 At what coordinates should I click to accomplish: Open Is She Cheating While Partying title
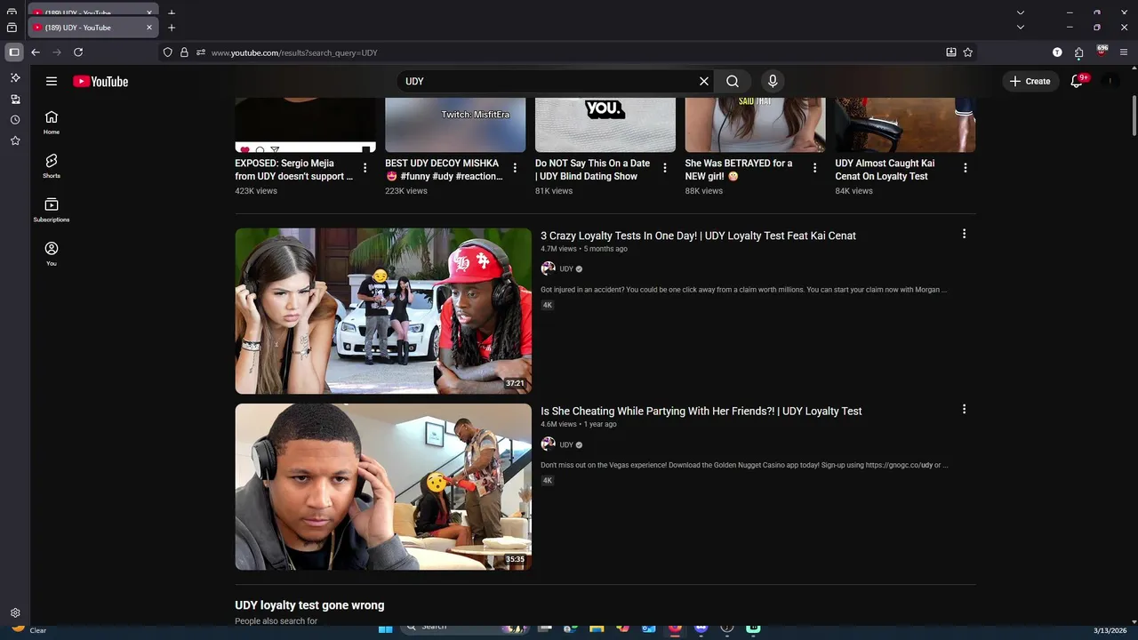click(x=701, y=411)
